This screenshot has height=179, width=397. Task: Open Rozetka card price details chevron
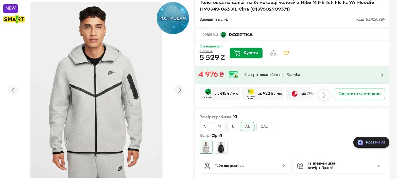tap(382, 75)
